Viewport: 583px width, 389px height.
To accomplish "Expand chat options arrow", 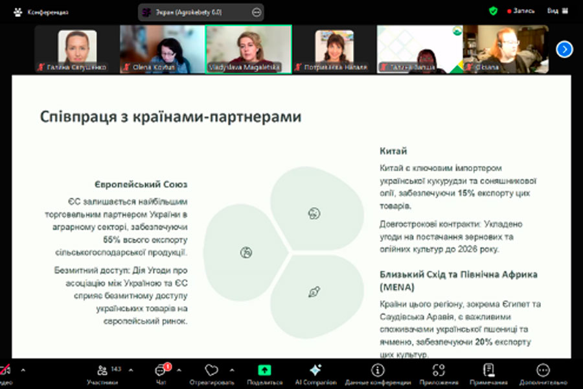I will (179, 370).
